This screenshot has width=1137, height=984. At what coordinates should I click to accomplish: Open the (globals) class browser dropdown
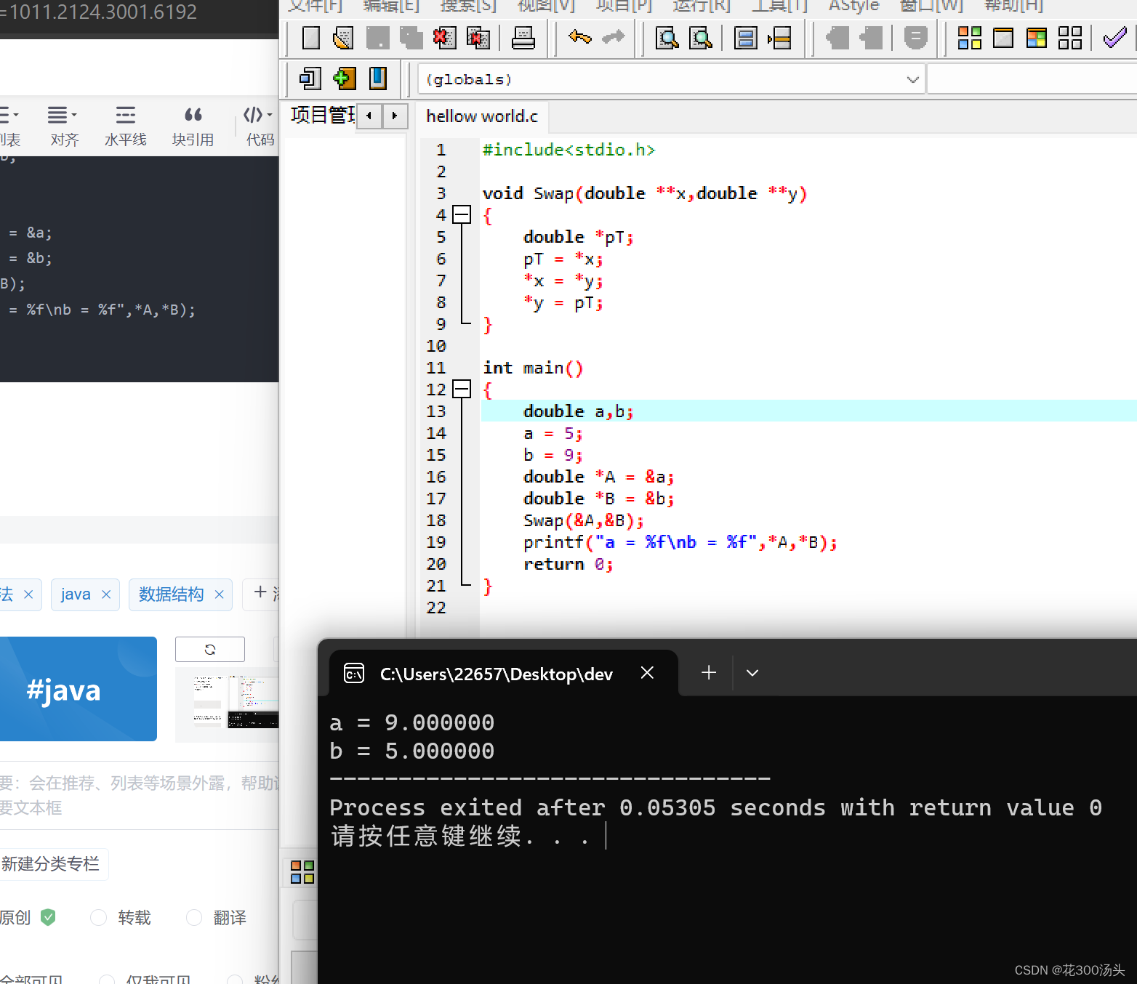click(912, 78)
